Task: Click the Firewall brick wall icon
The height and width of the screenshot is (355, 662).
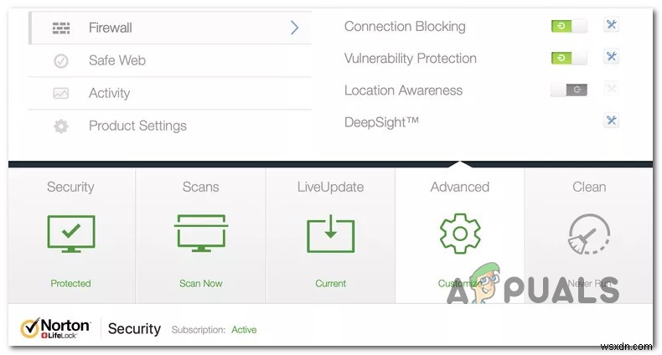Action: [x=61, y=28]
